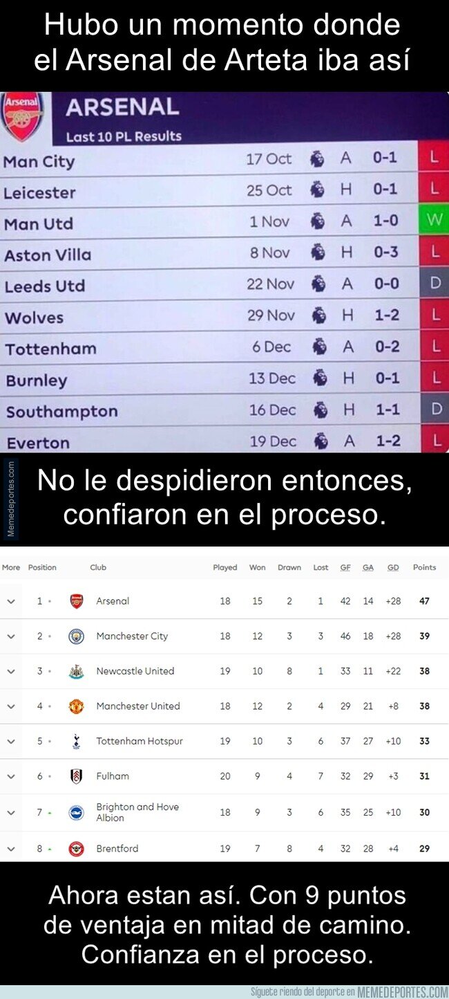Click the Tottenham Hotspur crest
Image resolution: width=449 pixels, height=999 pixels.
point(75,741)
